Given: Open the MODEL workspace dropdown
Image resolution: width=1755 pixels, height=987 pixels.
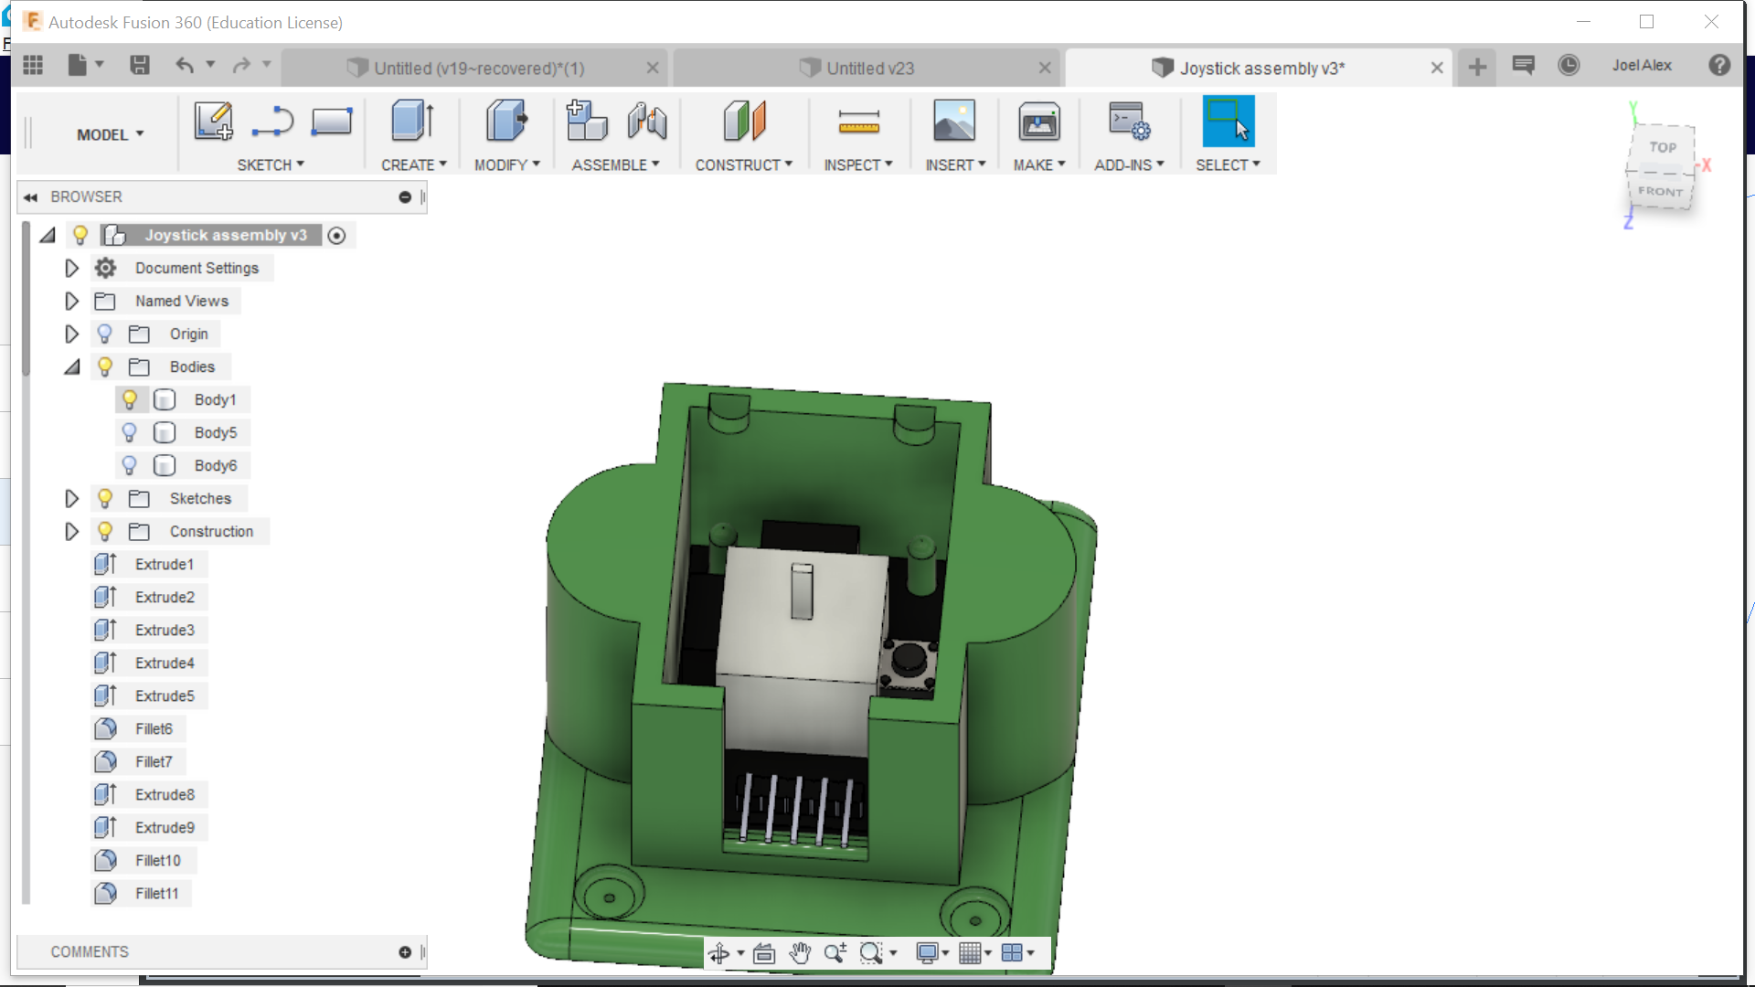Looking at the screenshot, I should 110,134.
